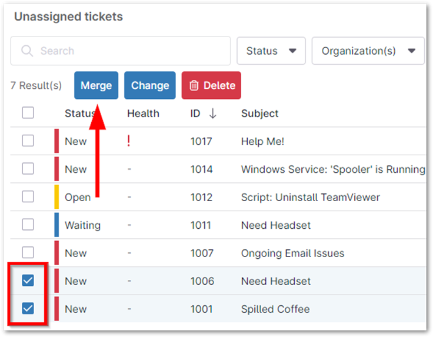The width and height of the screenshot is (433, 337).
Task: Click the yellow Open status color bar
Action: coord(56,197)
